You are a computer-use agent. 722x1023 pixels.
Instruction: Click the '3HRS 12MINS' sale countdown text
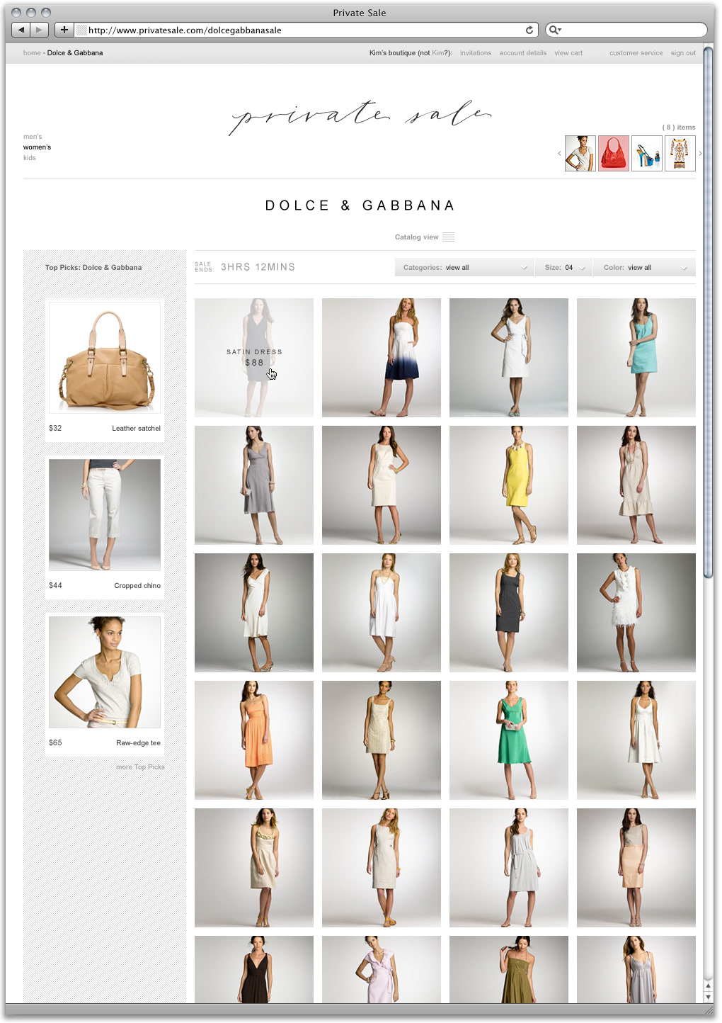click(258, 267)
